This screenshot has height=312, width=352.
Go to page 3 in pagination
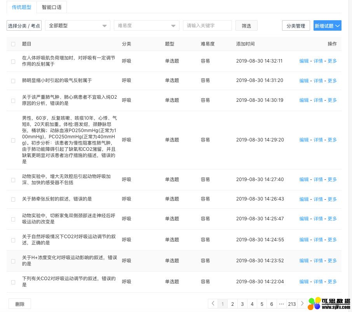pos(242,304)
